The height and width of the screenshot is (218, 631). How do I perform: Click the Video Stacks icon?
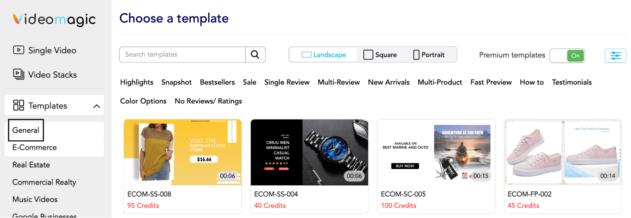[x=19, y=74]
